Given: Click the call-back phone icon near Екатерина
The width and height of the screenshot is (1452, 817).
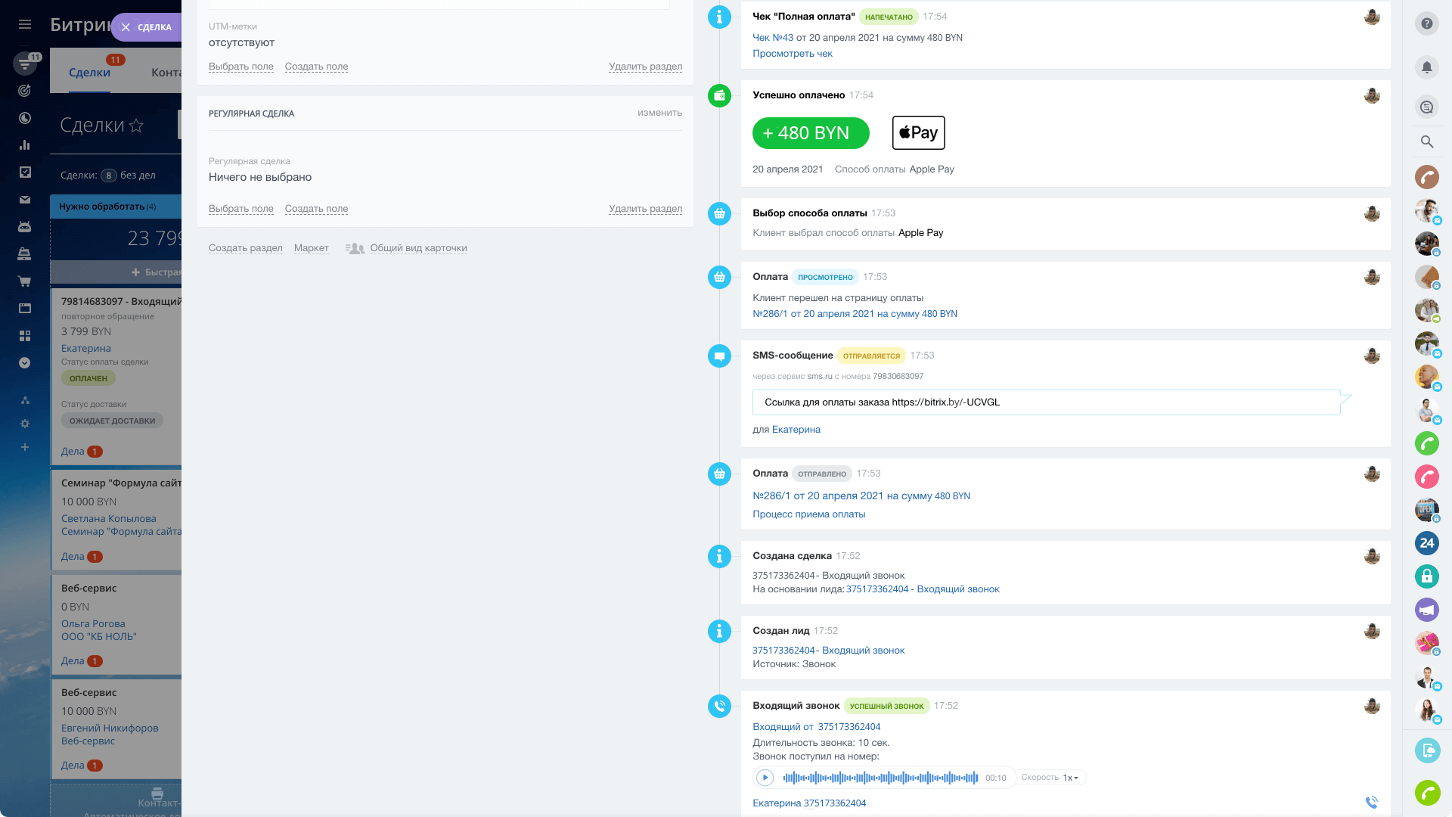Looking at the screenshot, I should point(1371,802).
